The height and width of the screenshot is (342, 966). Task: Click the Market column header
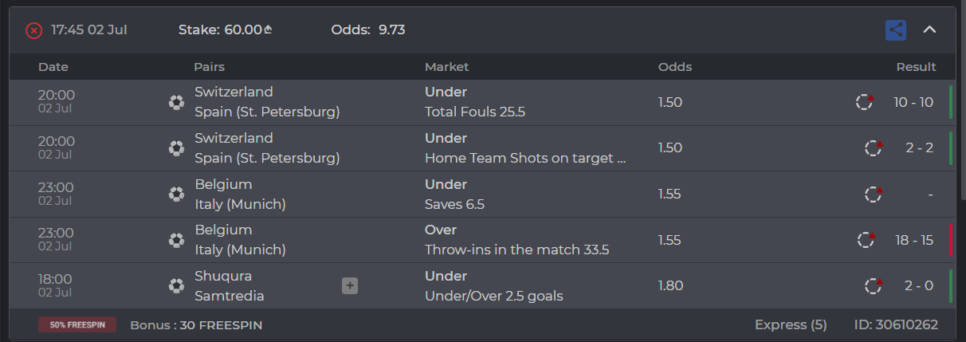click(446, 67)
